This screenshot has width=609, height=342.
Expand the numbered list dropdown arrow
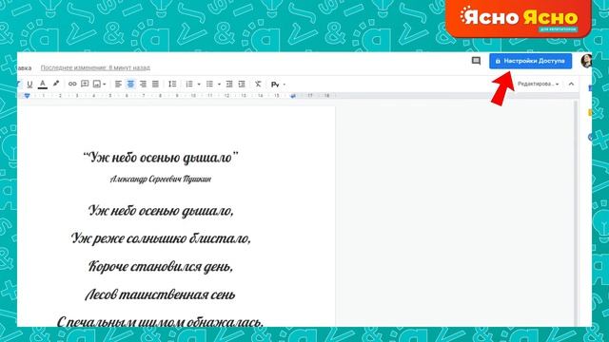click(x=199, y=85)
